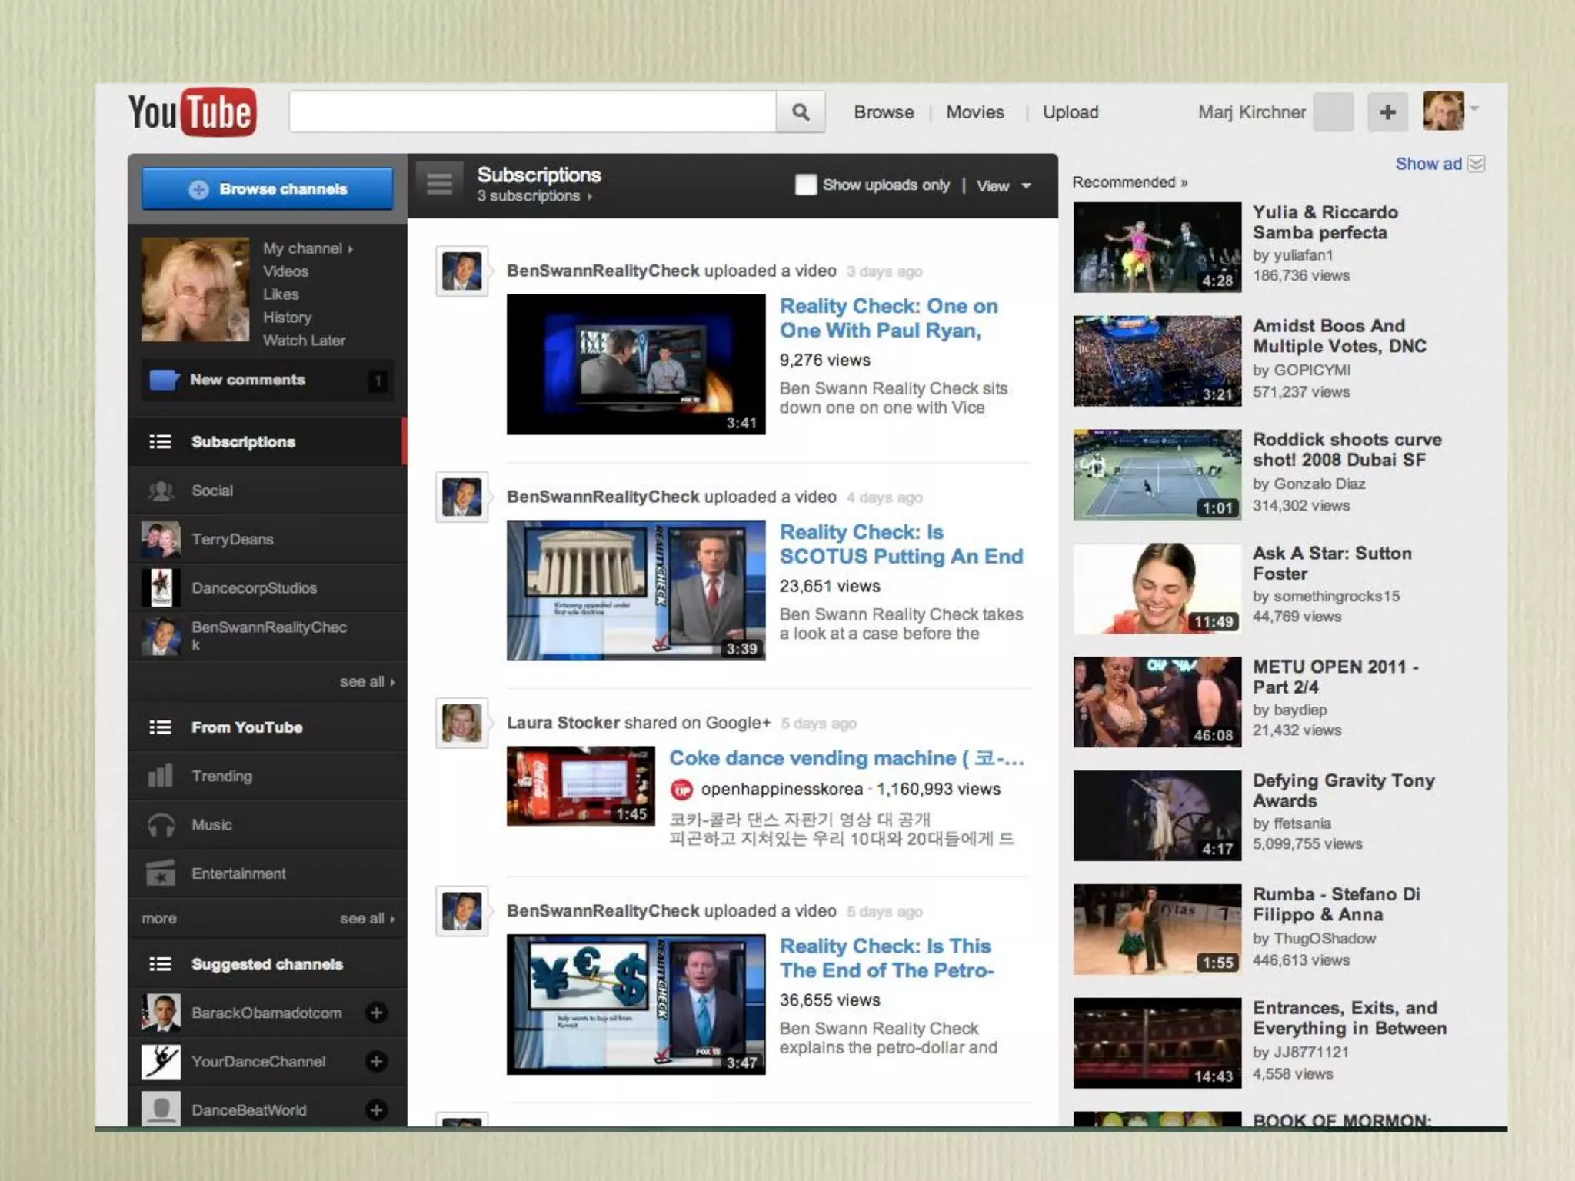Open the guide menu icon beside Subscriptions
The width and height of the screenshot is (1575, 1181).
pos(439,185)
